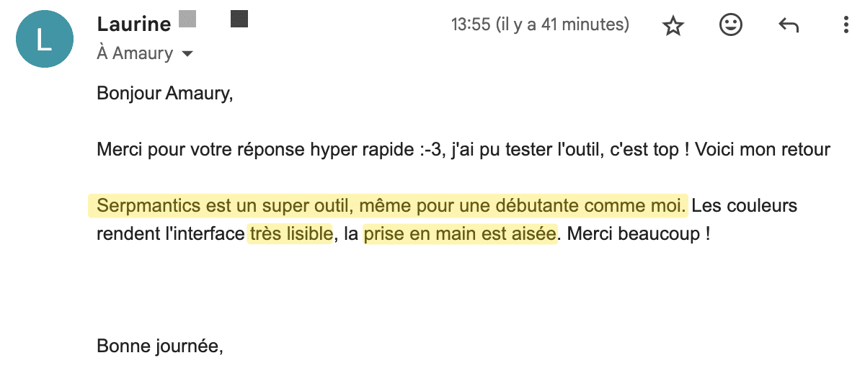Click the dark square beside the sender name
The image size is (865, 376).
click(239, 19)
